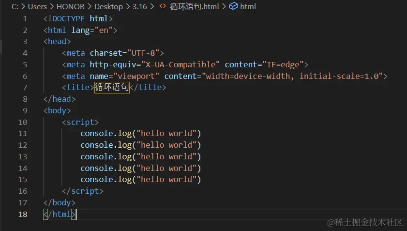Click the "X-UA-Compatible" string
This screenshot has width=407, height=231.
pos(181,64)
